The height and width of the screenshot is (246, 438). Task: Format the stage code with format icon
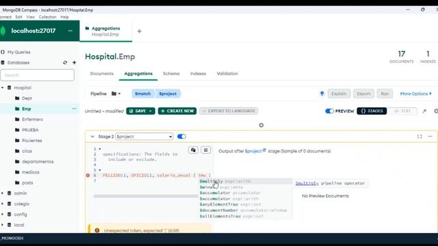pos(205,150)
